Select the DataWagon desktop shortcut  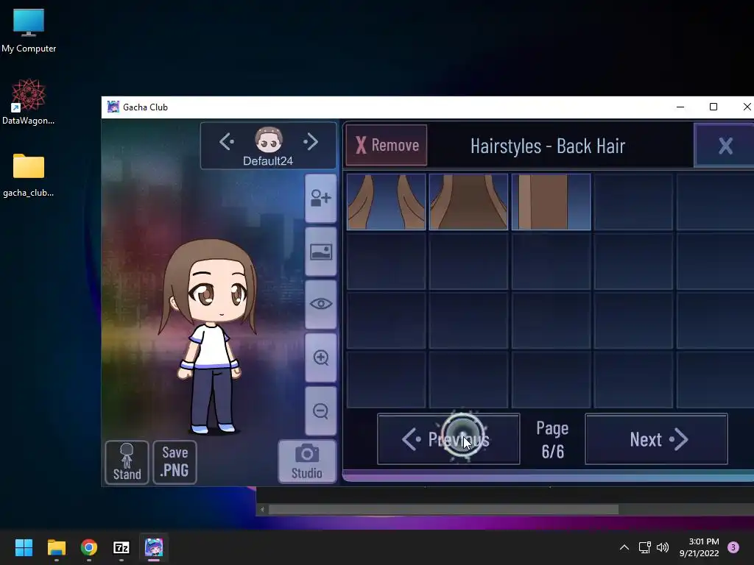pyautogui.click(x=29, y=102)
